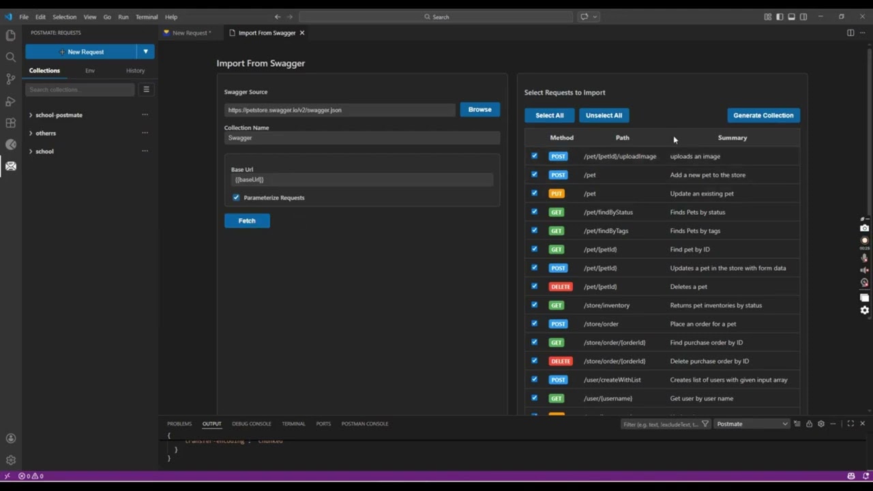The image size is (873, 491).
Task: Open the Postmate mail icon view
Action: tap(10, 166)
